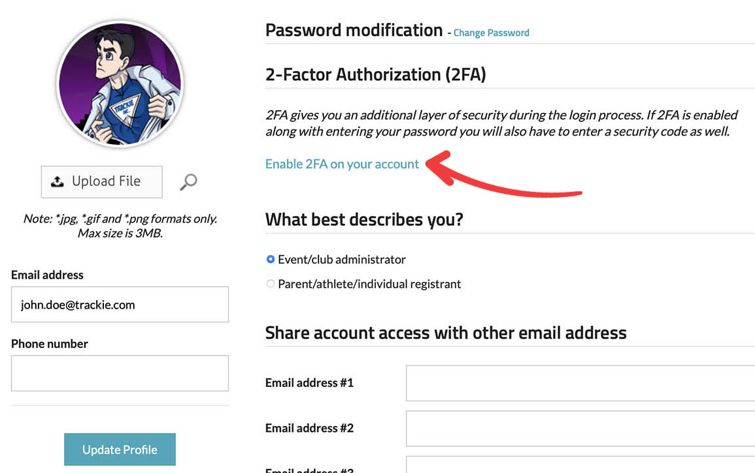Screen dimensions: 755x473
Task: Click into the Phone number field
Action: click(x=120, y=373)
